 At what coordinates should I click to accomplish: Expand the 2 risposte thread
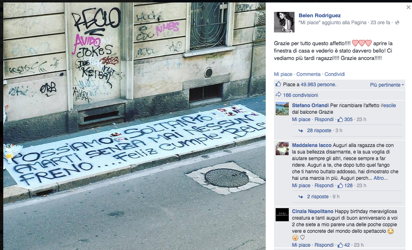click(x=318, y=197)
